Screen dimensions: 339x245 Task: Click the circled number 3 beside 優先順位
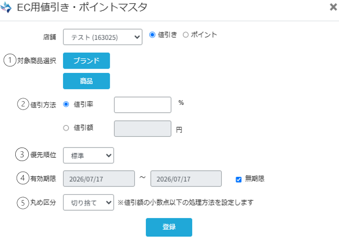coord(22,154)
